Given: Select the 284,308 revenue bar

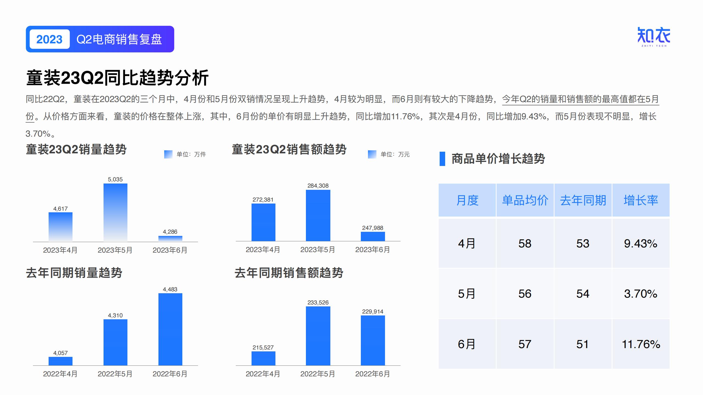Looking at the screenshot, I should click(318, 215).
